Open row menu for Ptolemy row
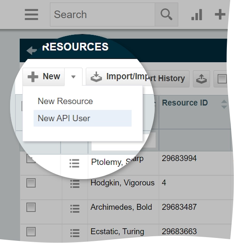This screenshot has height=243, width=234. coord(74,163)
